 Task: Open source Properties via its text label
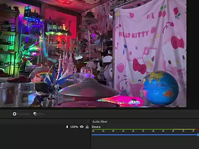click(23, 114)
